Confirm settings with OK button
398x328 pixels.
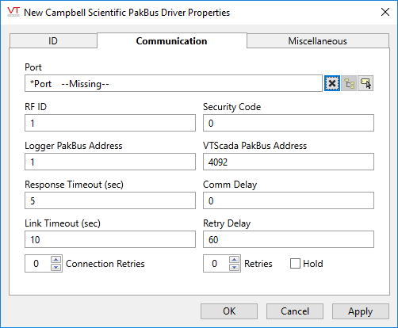point(229,311)
